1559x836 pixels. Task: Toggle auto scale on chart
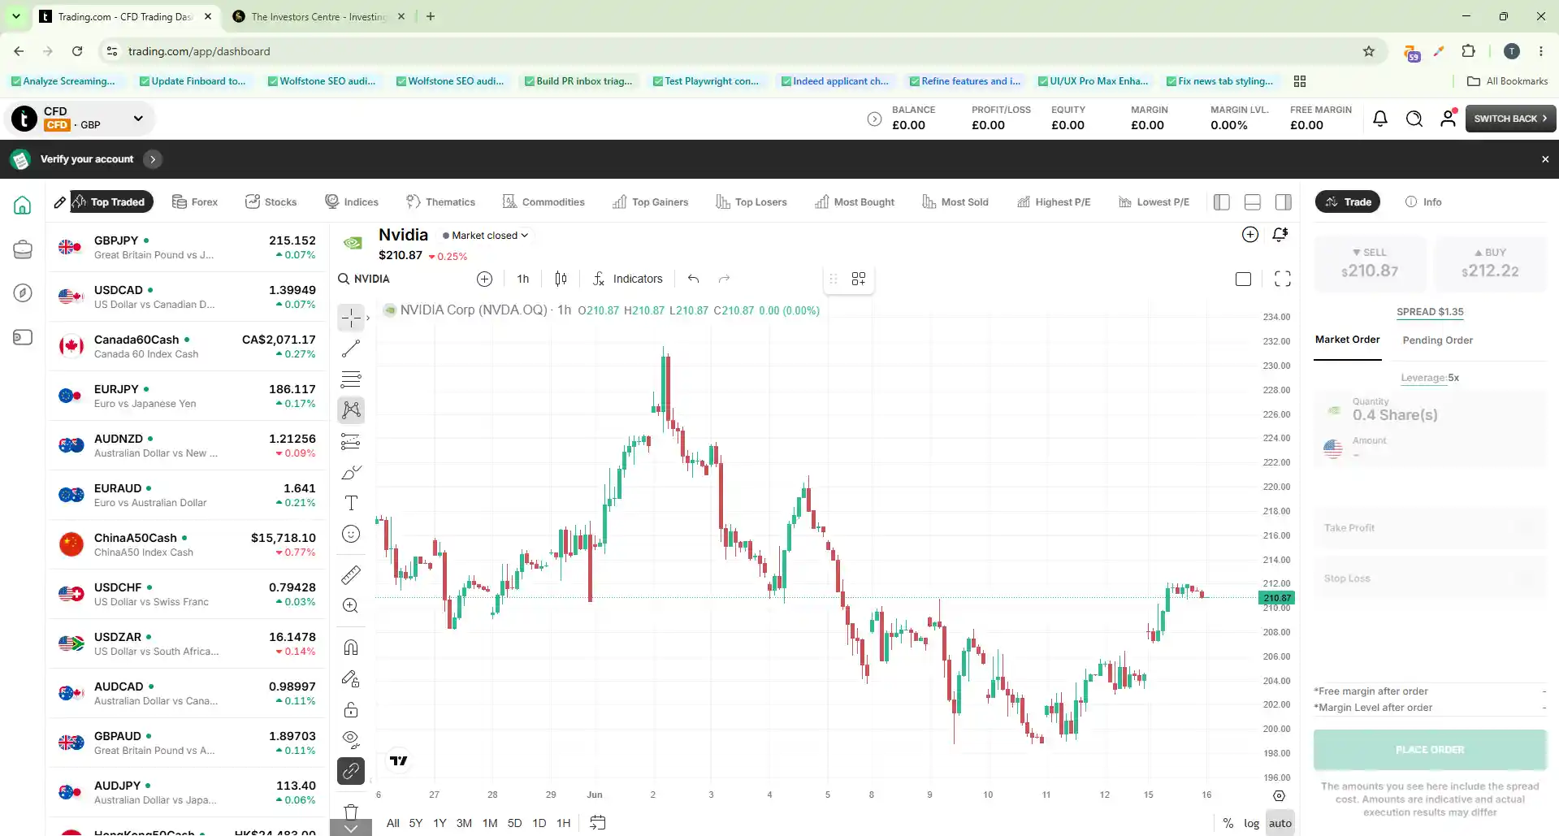pos(1280,823)
